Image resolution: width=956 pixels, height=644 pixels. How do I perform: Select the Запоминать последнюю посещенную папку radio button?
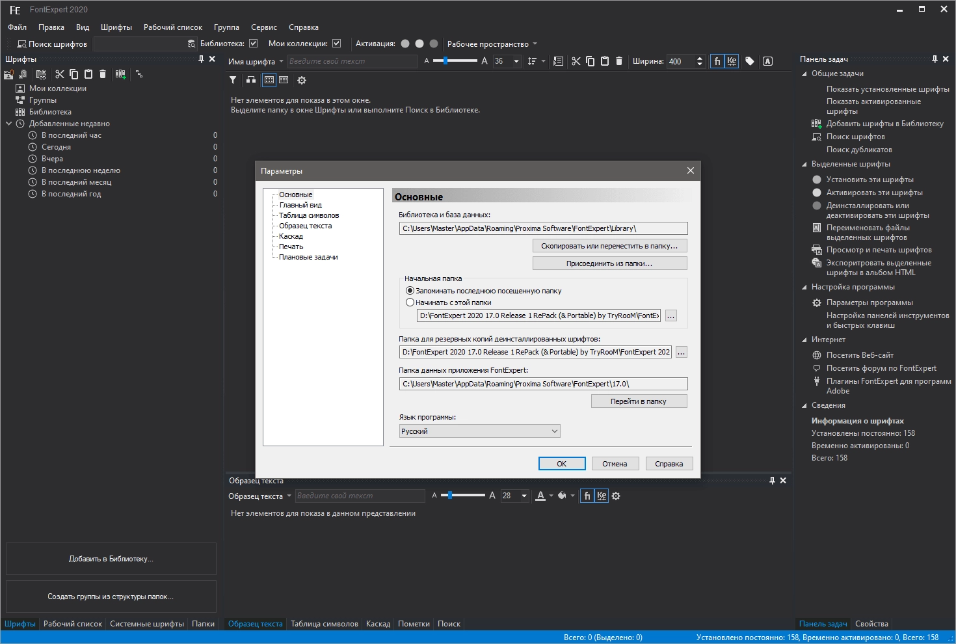(x=410, y=291)
